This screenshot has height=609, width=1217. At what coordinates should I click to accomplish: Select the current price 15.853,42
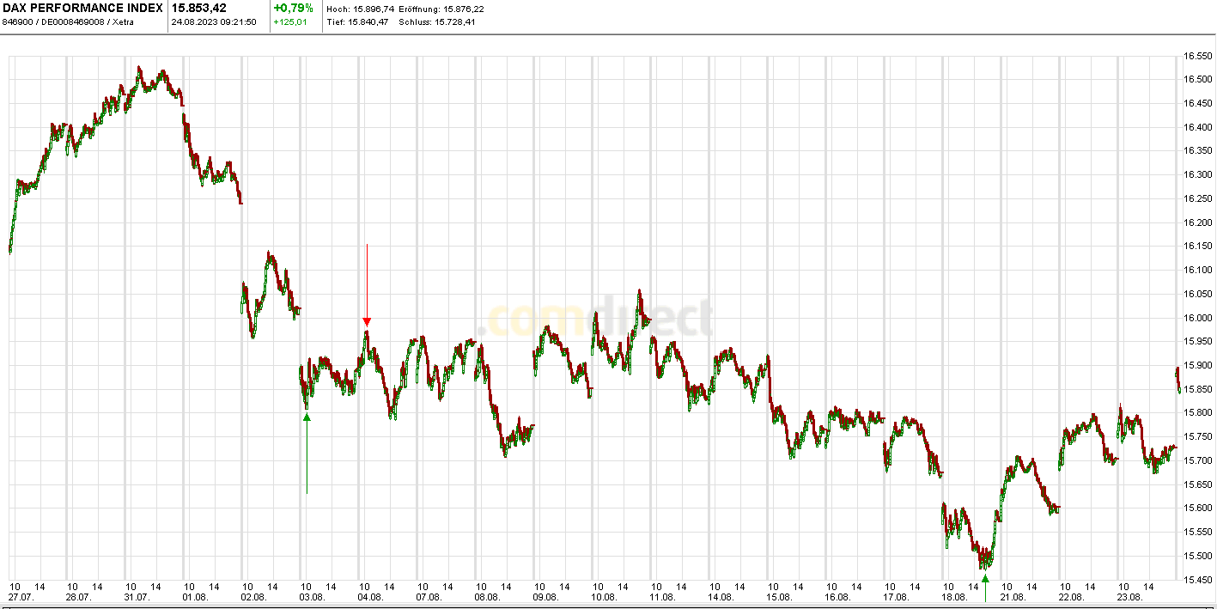(199, 8)
